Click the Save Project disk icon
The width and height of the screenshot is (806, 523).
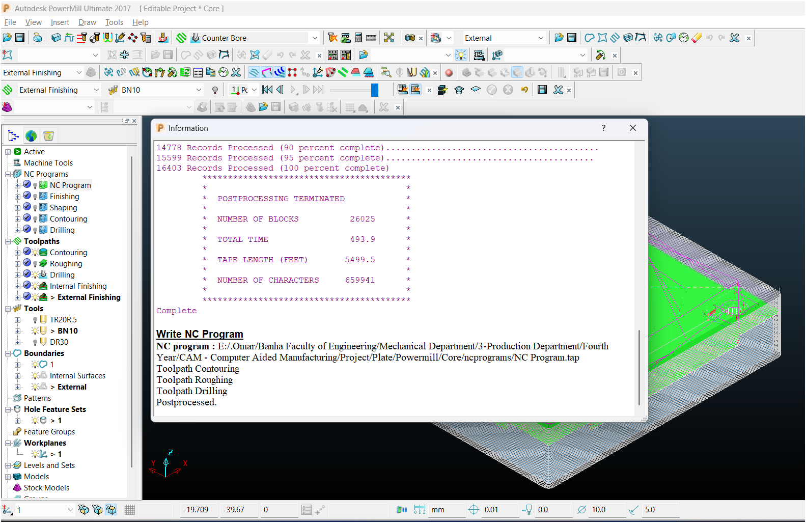pos(20,38)
